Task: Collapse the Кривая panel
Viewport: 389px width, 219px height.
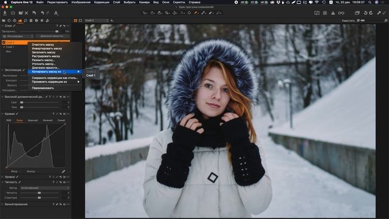Action: tap(2, 114)
